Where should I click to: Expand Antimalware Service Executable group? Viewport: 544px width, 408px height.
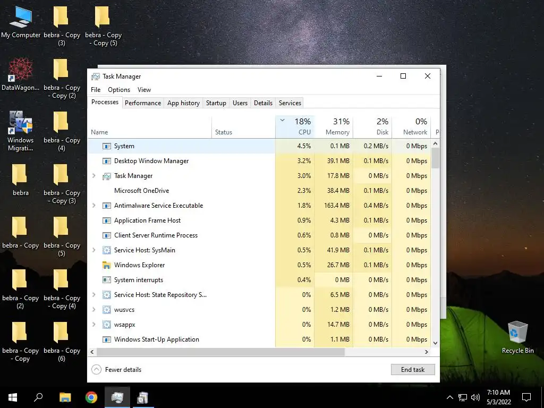(x=93, y=206)
